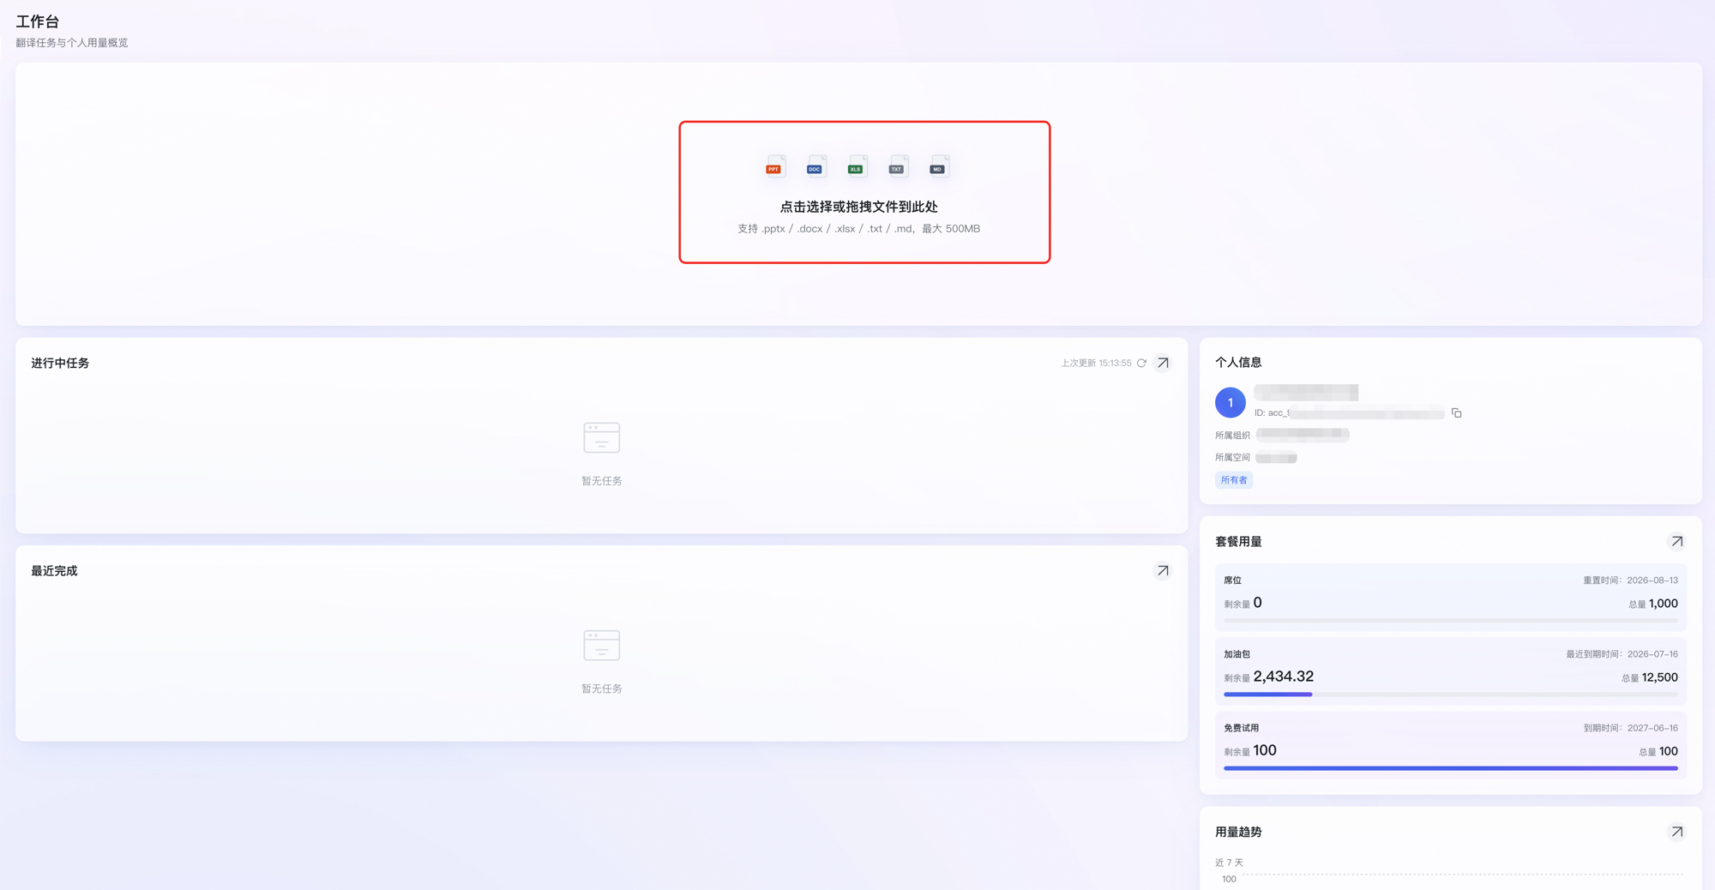Click the 所属组织 label
1715x890 pixels.
coord(1232,436)
